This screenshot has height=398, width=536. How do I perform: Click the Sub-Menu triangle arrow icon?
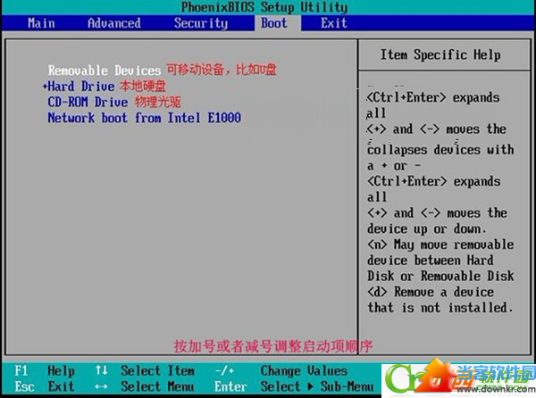(310, 386)
